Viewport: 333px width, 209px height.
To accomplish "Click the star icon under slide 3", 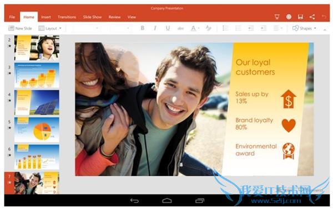I will coord(9,73).
